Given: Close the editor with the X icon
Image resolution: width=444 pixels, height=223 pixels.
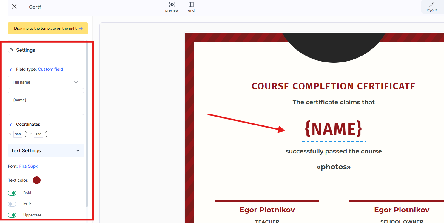Looking at the screenshot, I should [x=14, y=6].
